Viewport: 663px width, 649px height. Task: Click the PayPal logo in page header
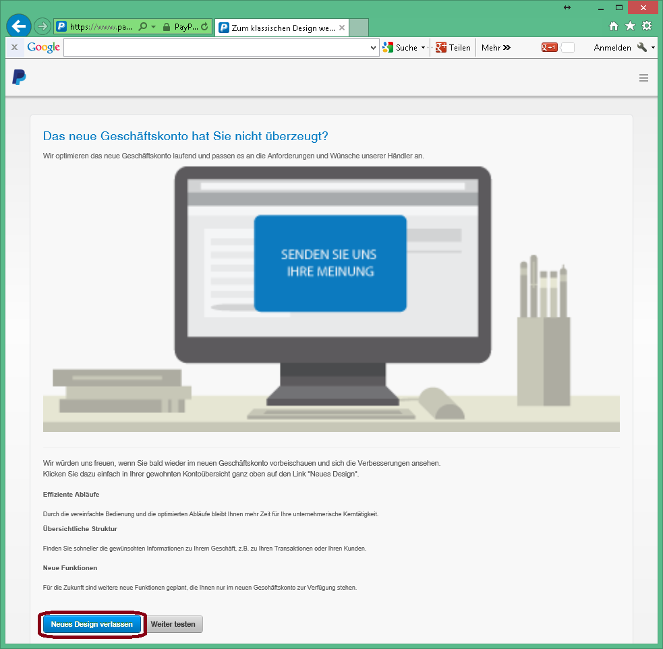tap(19, 78)
